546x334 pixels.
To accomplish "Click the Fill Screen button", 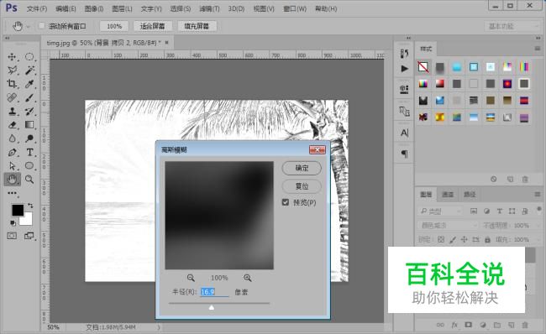I will click(x=197, y=26).
